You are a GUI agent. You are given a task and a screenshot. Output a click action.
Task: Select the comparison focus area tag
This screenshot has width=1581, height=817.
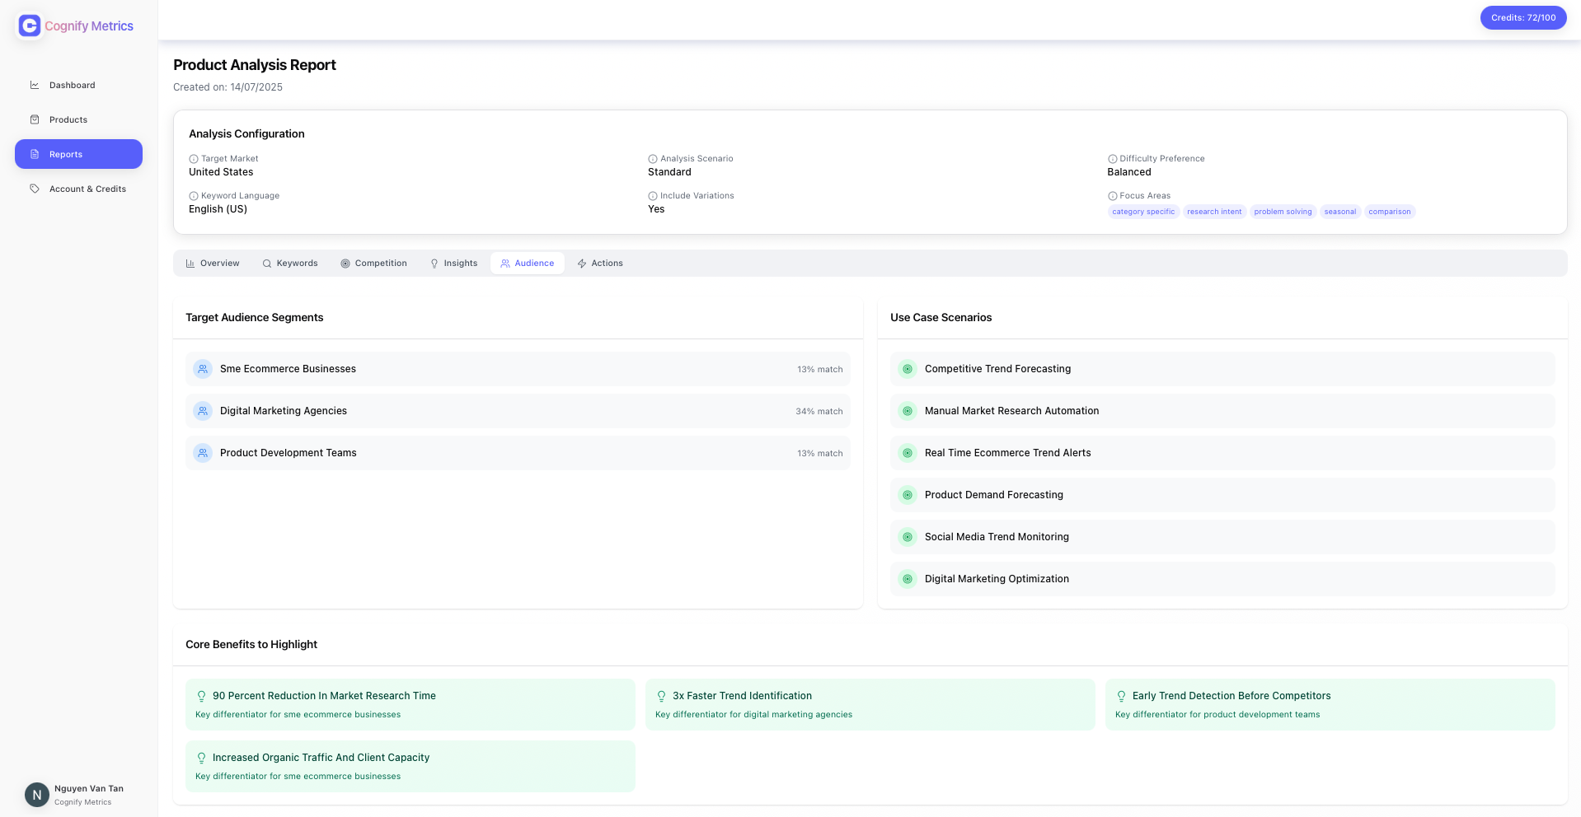point(1389,212)
